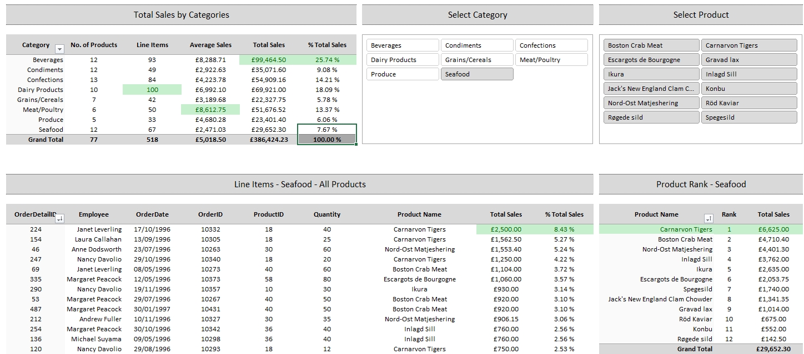Select Carnarvon Tigers in product slicer

[x=748, y=45]
